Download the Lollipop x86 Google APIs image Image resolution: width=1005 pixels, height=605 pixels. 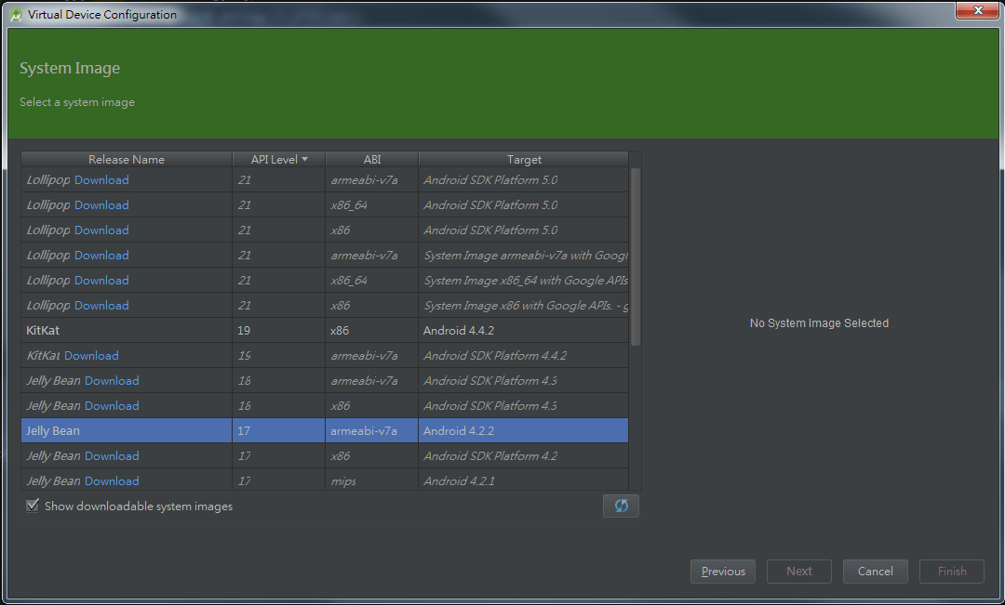click(101, 305)
